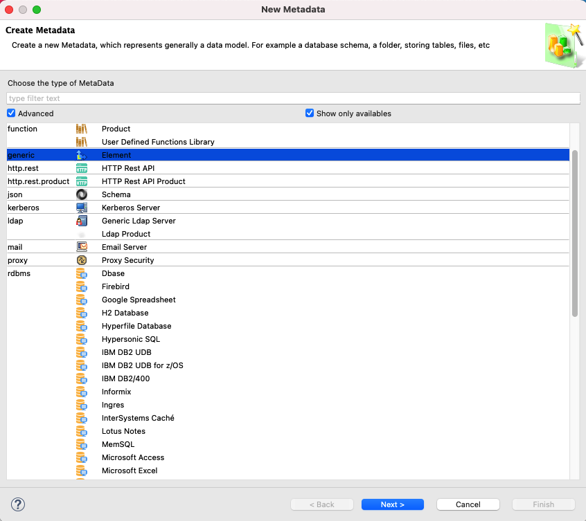Choose the Google Spreadsheet entry
The height and width of the screenshot is (521, 586).
[x=139, y=300]
